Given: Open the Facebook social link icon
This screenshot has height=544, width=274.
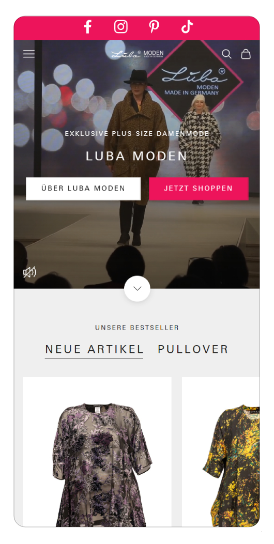Looking at the screenshot, I should click(x=88, y=27).
